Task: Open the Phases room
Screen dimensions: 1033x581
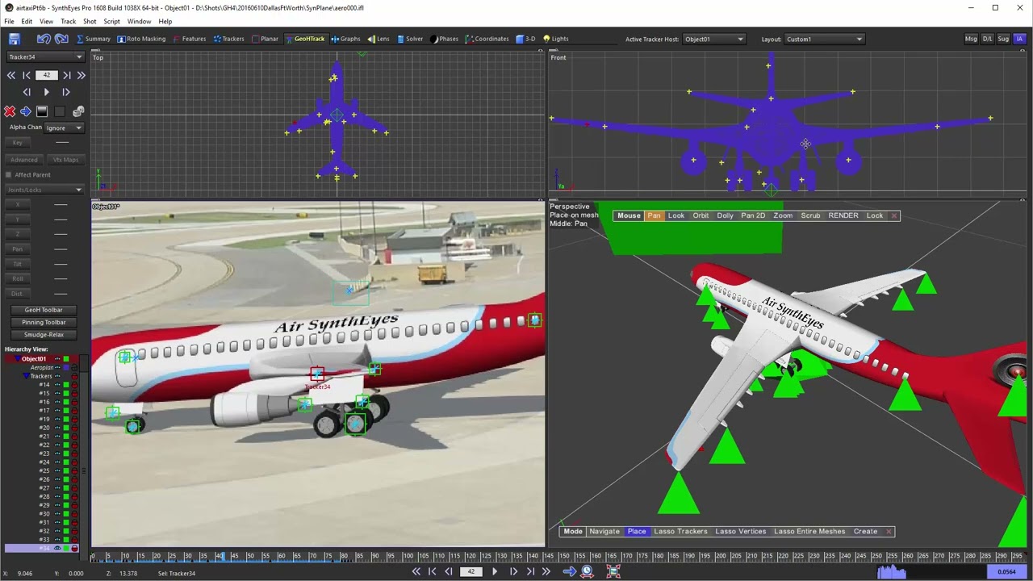Action: tap(444, 39)
